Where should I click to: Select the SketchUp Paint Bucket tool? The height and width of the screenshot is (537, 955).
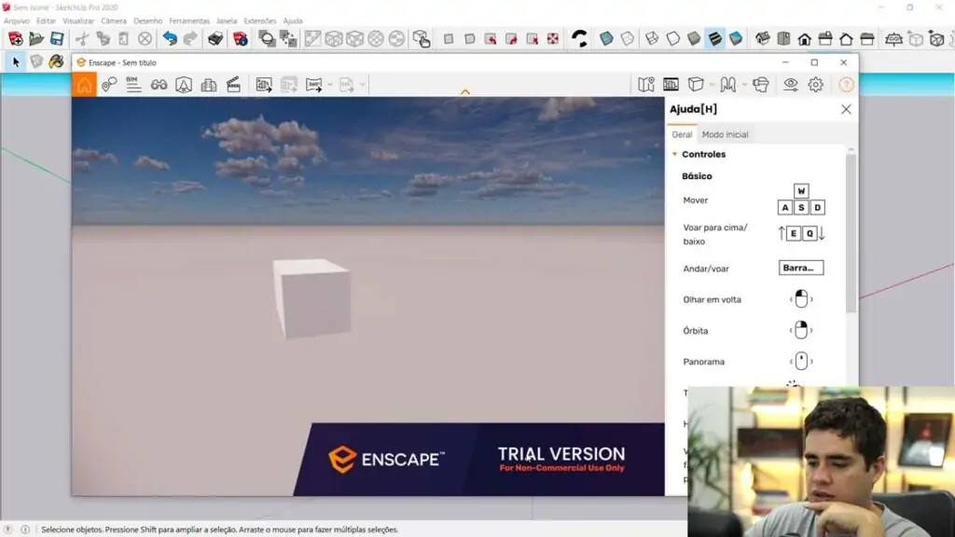click(55, 63)
